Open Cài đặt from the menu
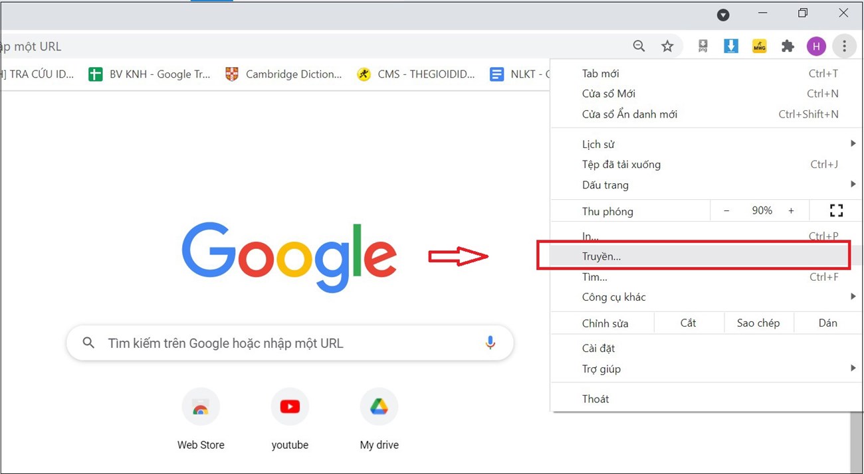The image size is (864, 474). point(706,348)
